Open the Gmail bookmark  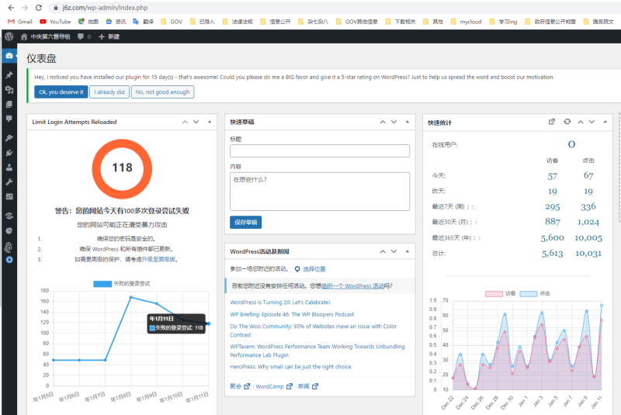(x=20, y=22)
